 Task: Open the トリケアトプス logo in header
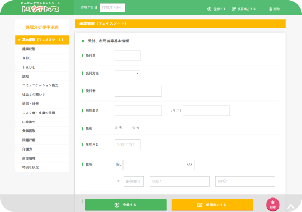coord(40,7)
